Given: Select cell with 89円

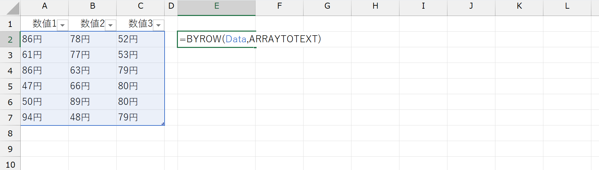Looking at the screenshot, I should 92,102.
